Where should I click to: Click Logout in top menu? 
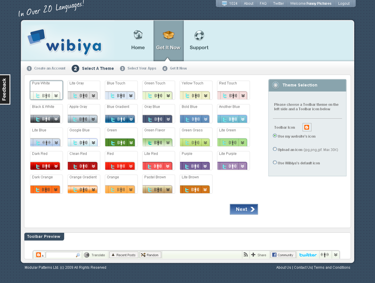coord(344,4)
